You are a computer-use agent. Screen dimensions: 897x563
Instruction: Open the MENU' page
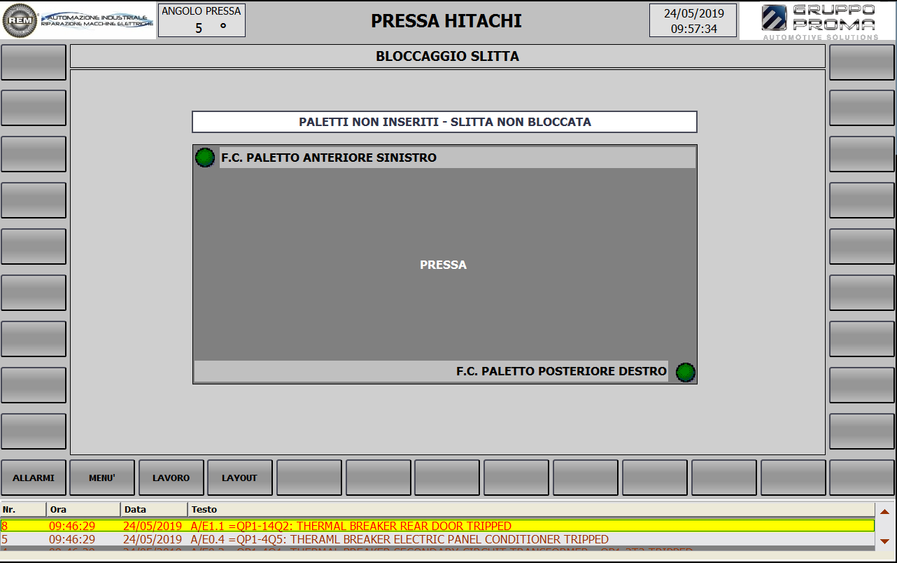[x=102, y=478]
